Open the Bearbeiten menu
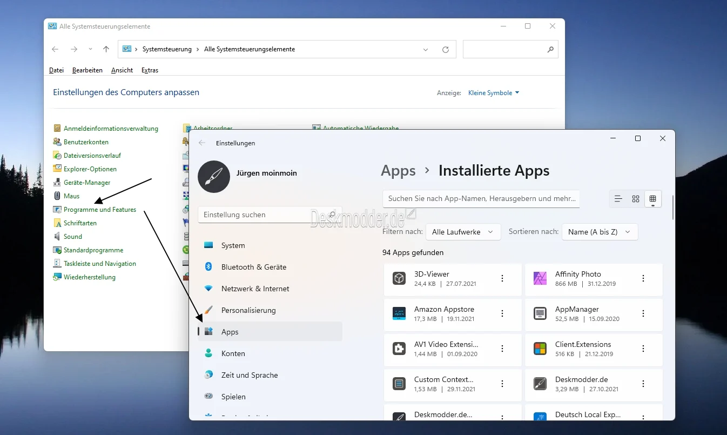 point(87,70)
